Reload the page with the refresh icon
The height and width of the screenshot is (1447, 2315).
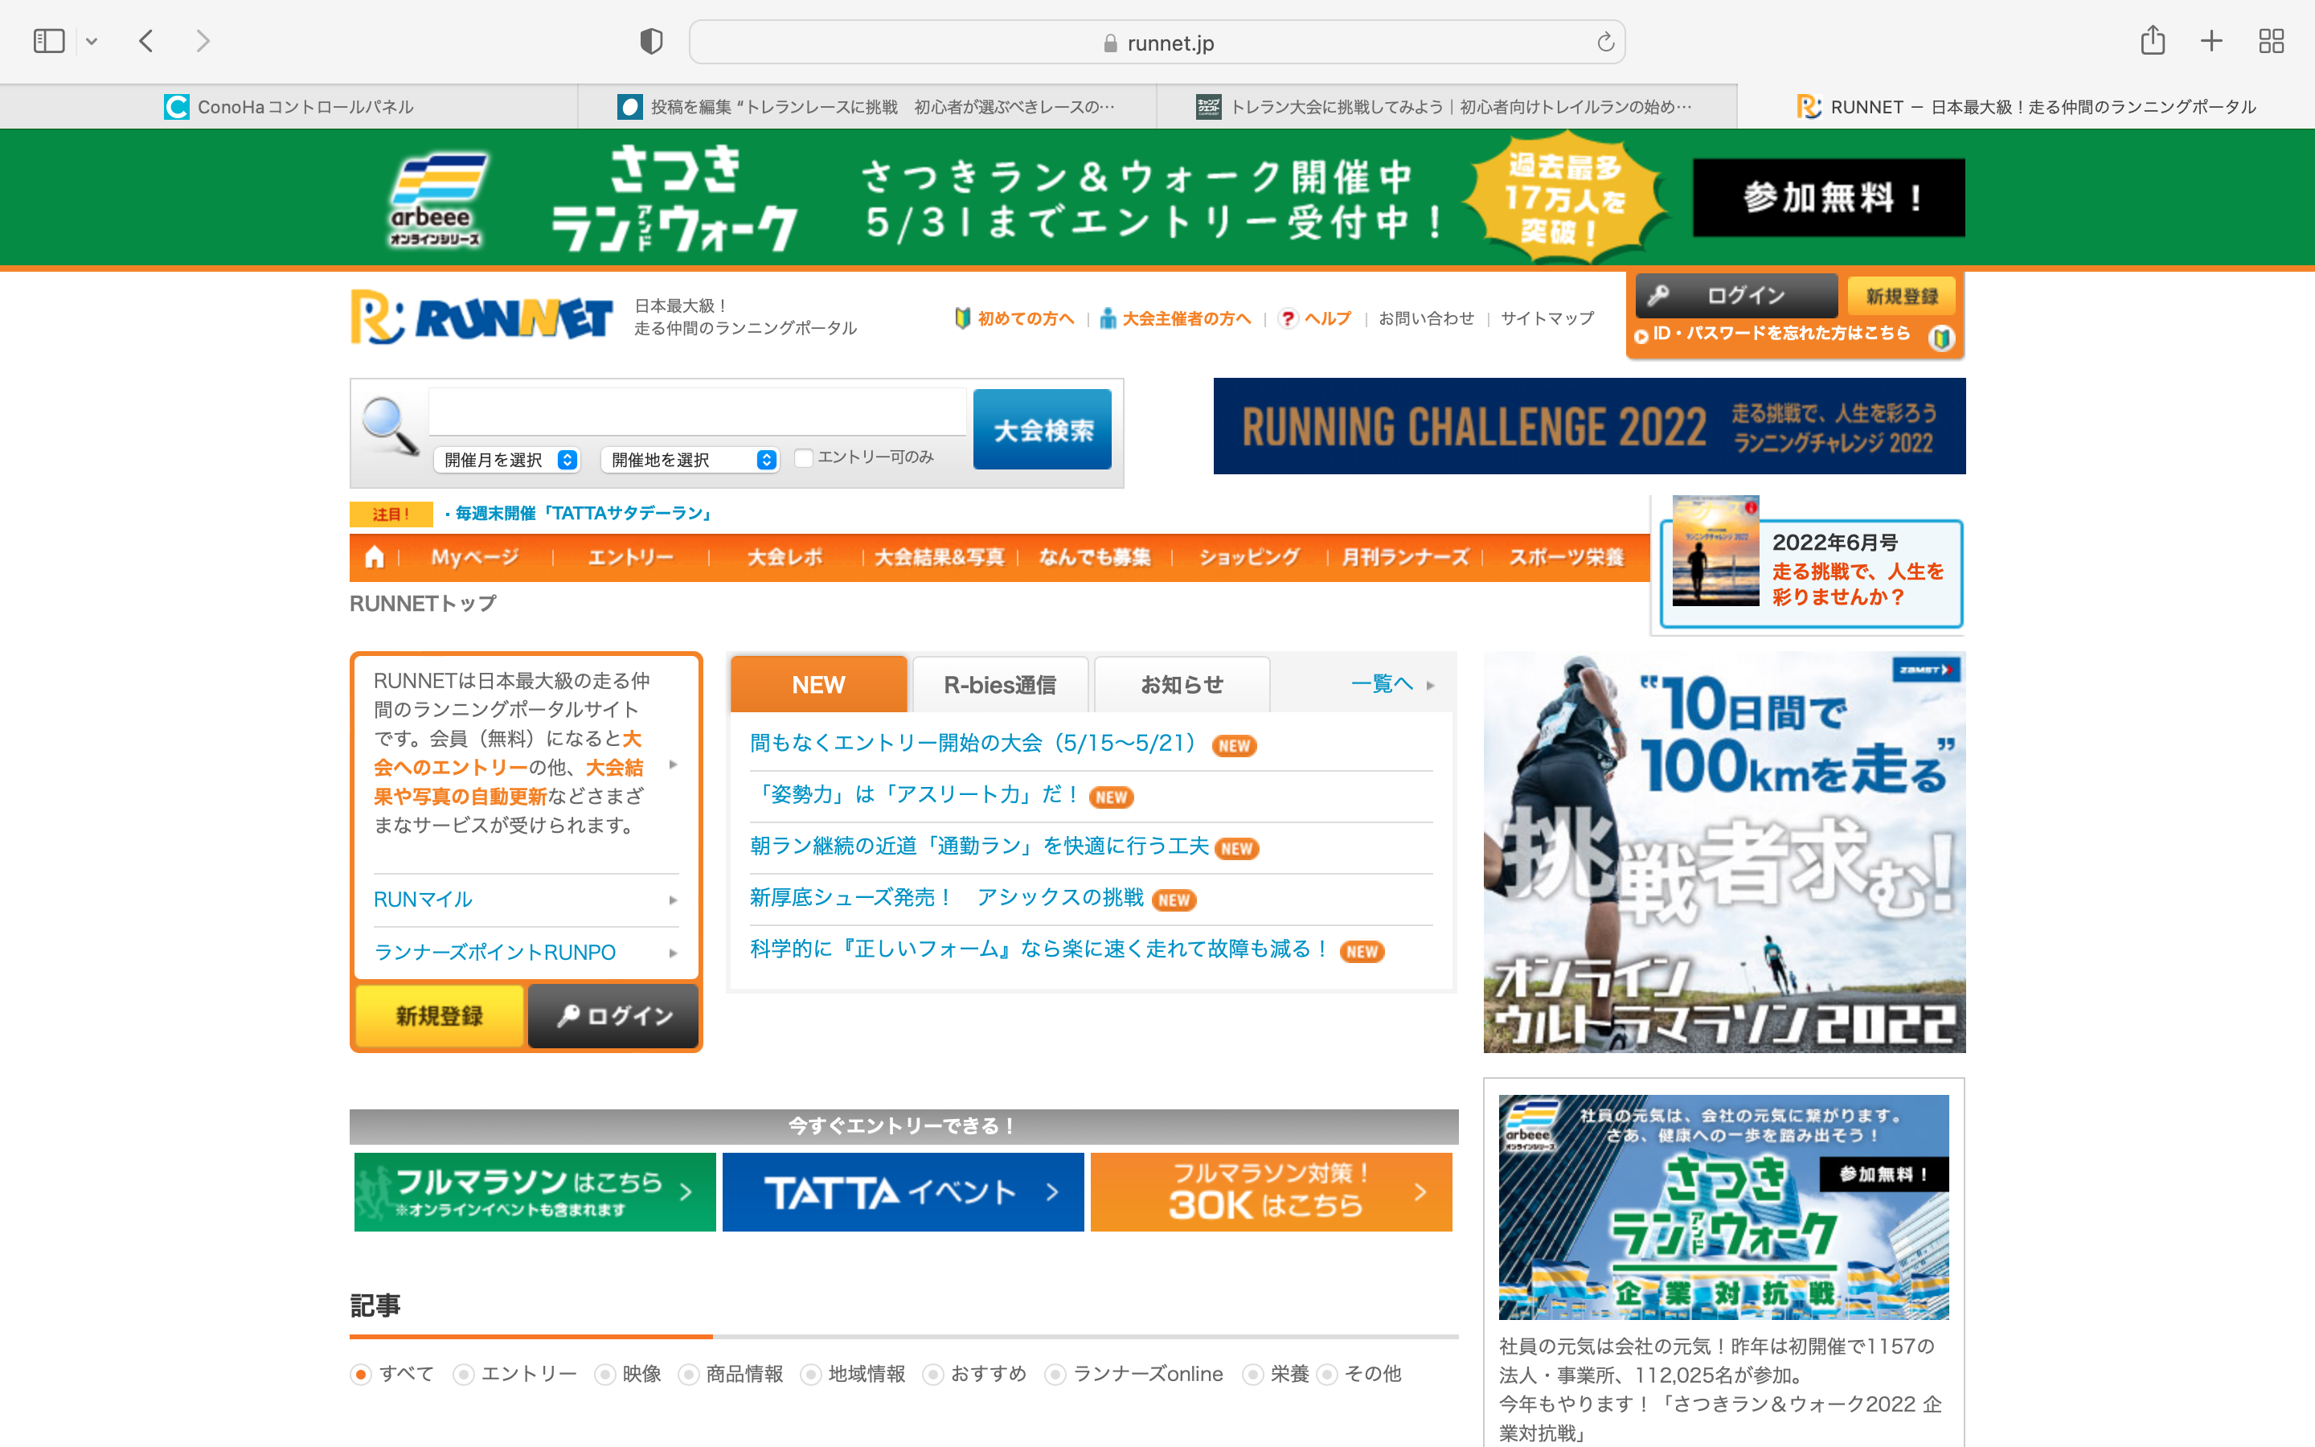tap(1605, 42)
